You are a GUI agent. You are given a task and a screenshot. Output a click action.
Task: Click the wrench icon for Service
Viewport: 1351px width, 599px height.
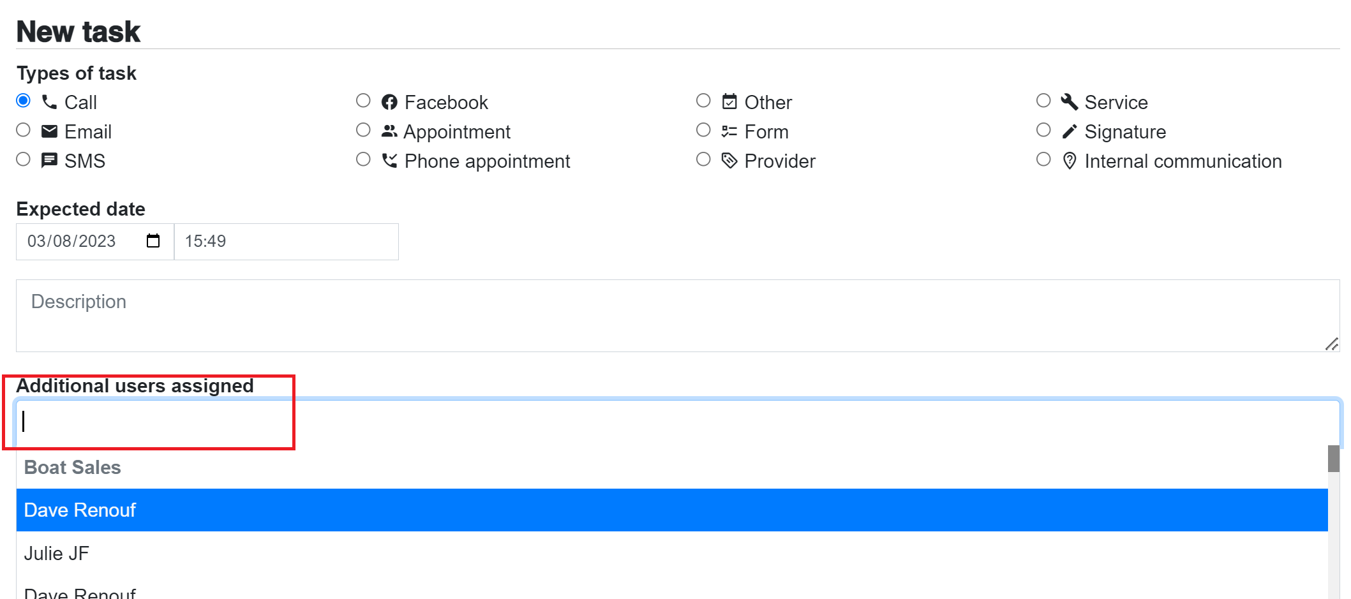(x=1070, y=102)
